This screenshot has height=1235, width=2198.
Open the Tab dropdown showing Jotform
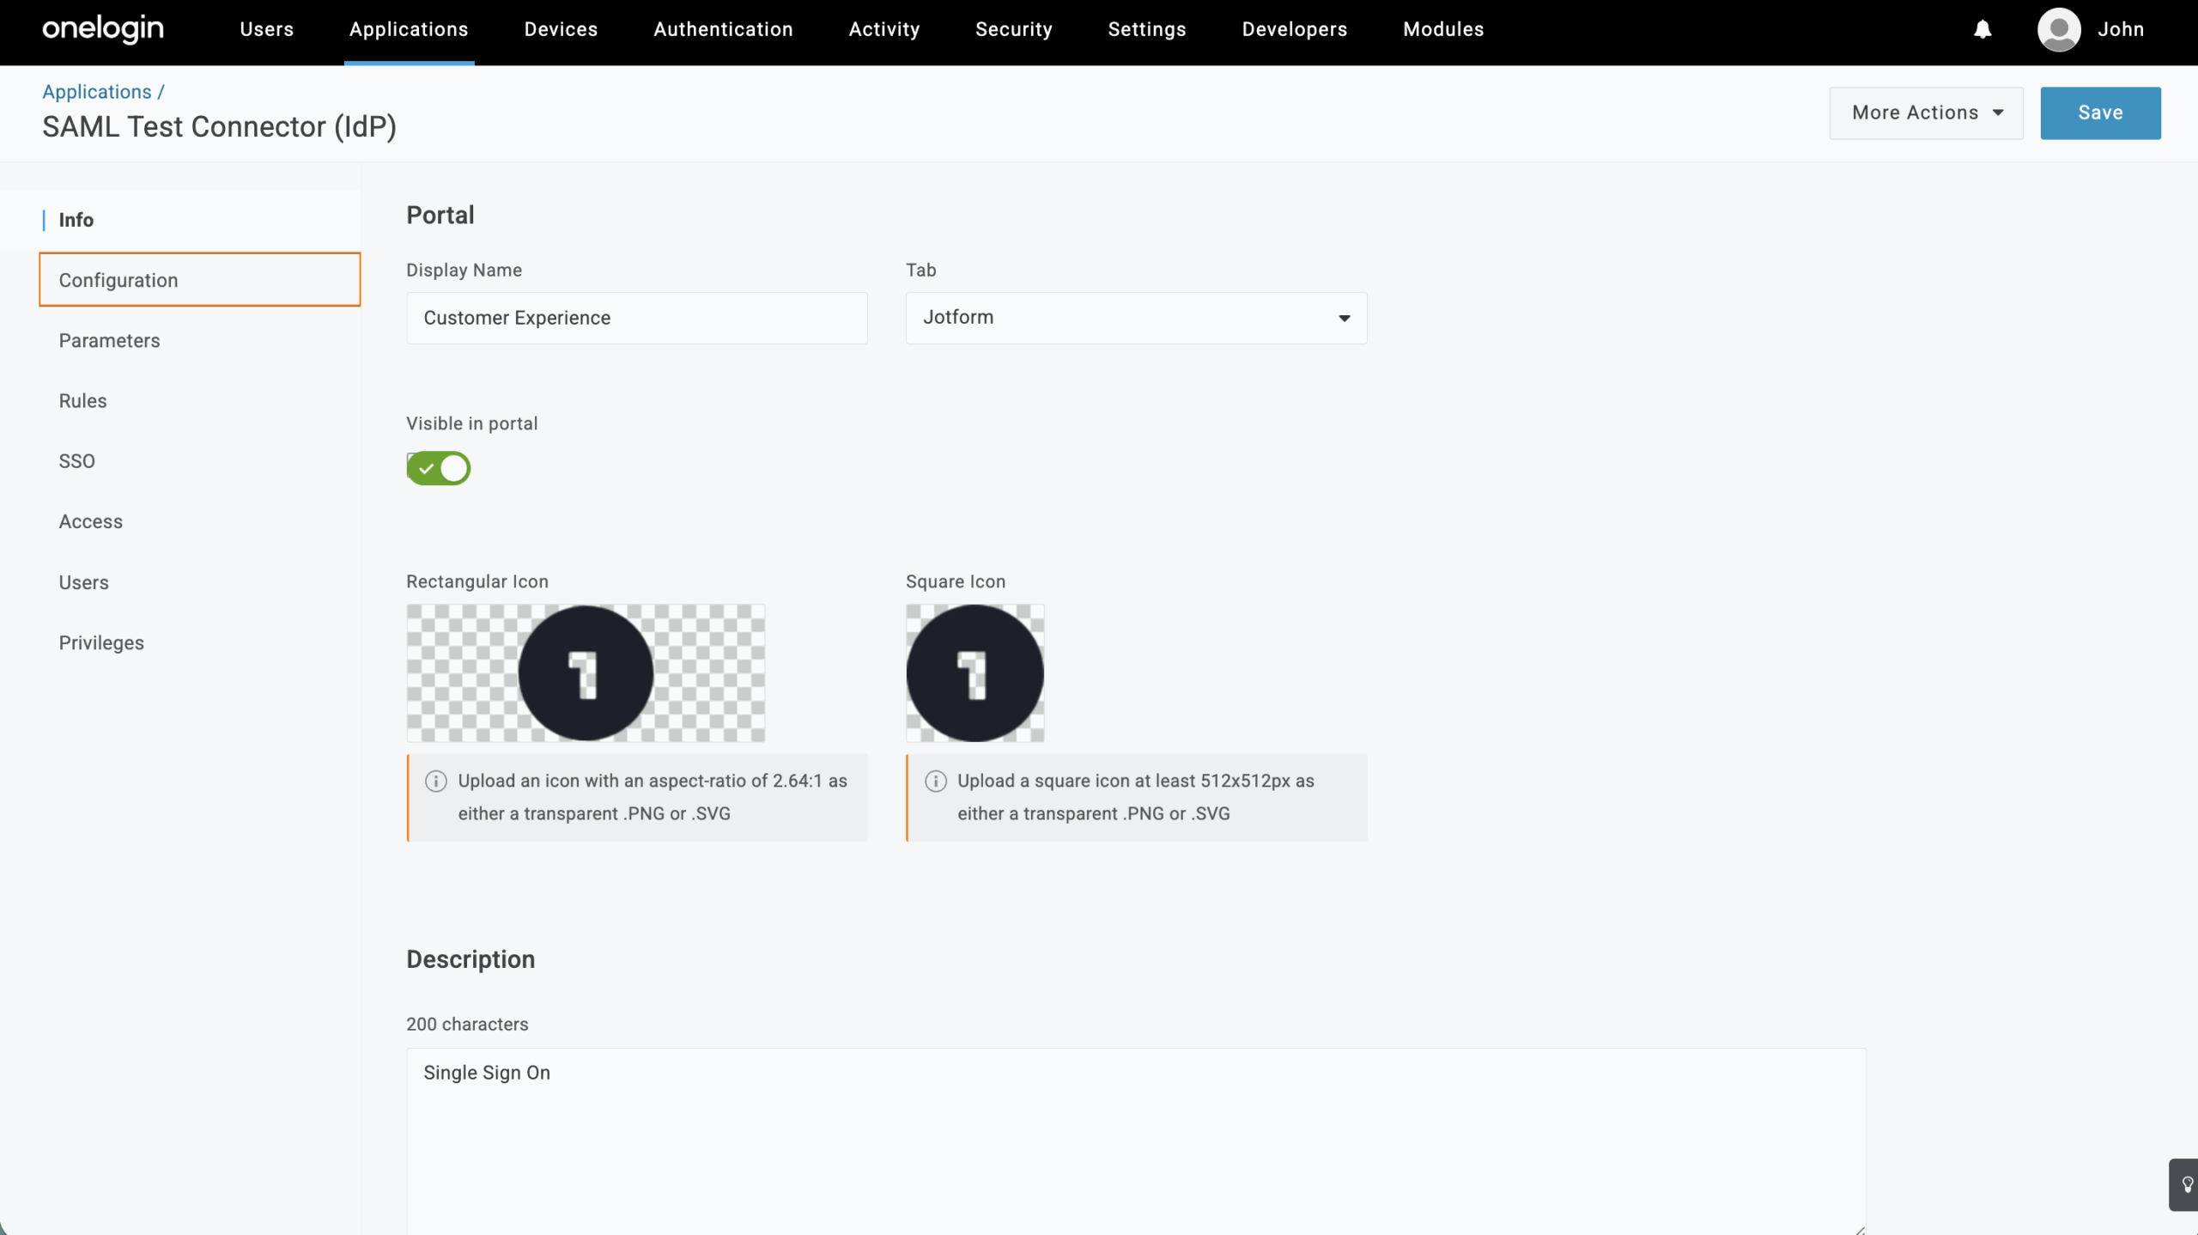1135,318
